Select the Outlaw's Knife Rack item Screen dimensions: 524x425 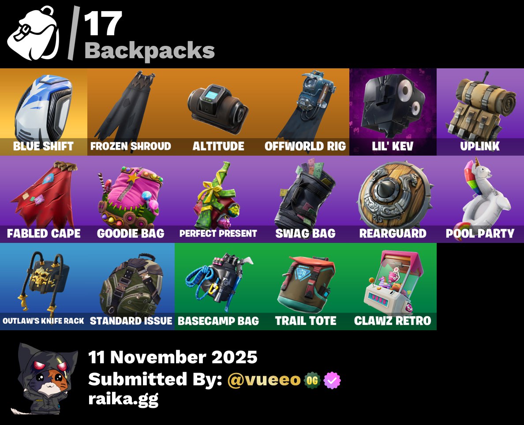pyautogui.click(x=43, y=287)
